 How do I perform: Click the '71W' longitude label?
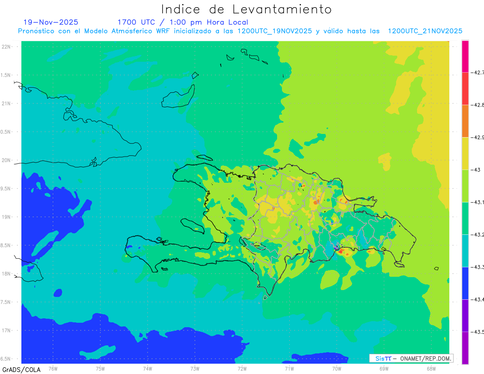pyautogui.click(x=289, y=368)
